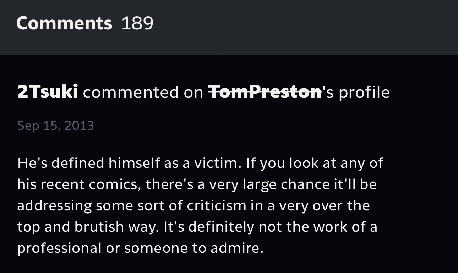Click the line 'his recent comics, there's'
The image size is (458, 273).
(x=196, y=184)
